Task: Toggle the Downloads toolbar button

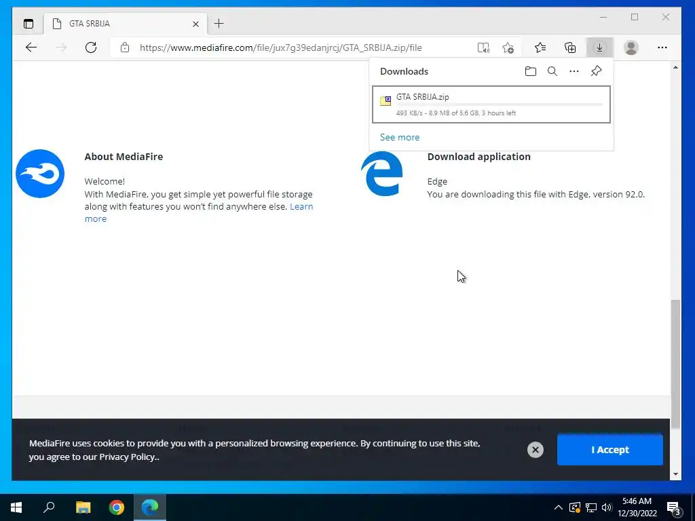Action: 599,47
